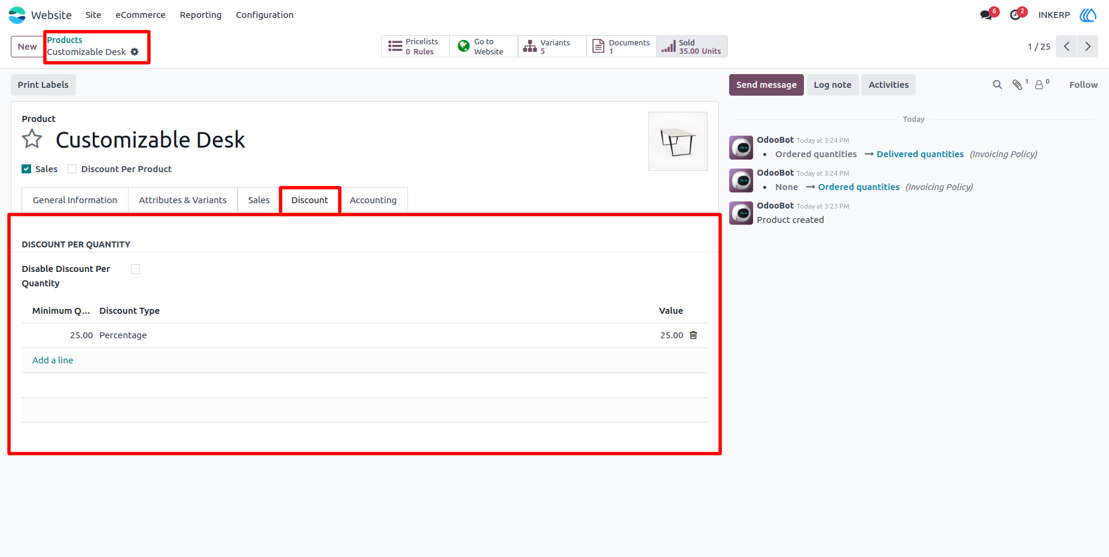Search messages with magnifier icon in chatter
The width and height of the screenshot is (1109, 557).
(x=997, y=85)
